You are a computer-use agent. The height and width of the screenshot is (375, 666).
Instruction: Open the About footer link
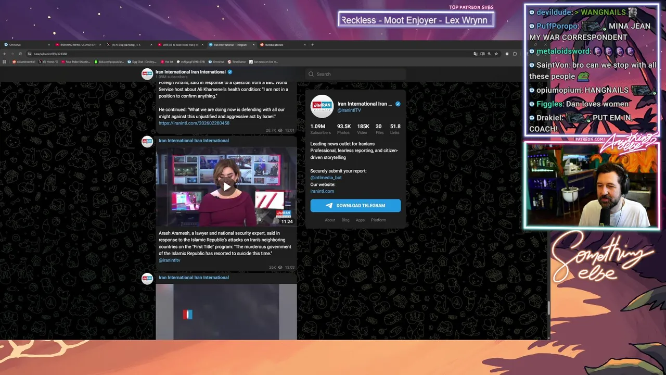click(x=330, y=220)
